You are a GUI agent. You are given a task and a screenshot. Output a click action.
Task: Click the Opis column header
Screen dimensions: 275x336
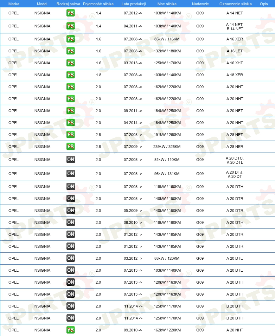[x=264, y=4]
